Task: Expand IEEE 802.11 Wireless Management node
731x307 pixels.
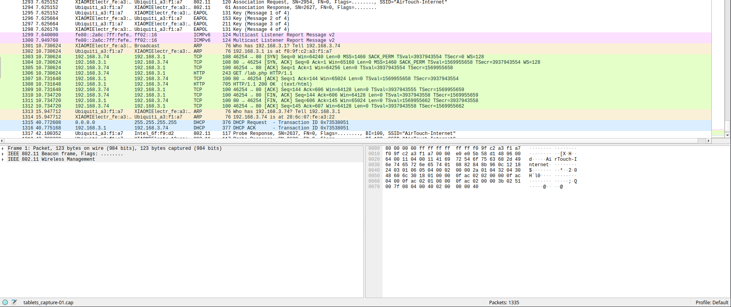Action: point(3,160)
